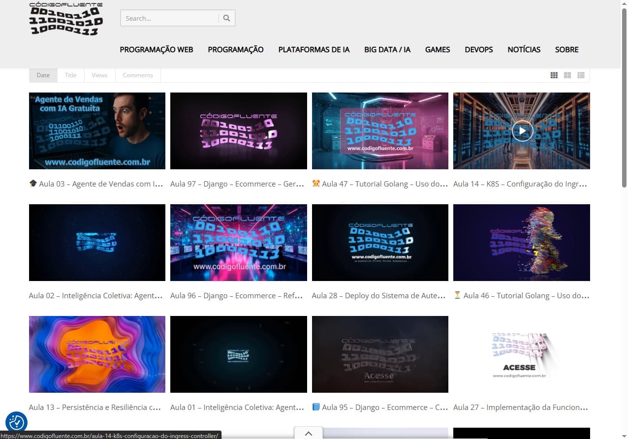
Task: Click into the Search input field
Action: (x=169, y=18)
